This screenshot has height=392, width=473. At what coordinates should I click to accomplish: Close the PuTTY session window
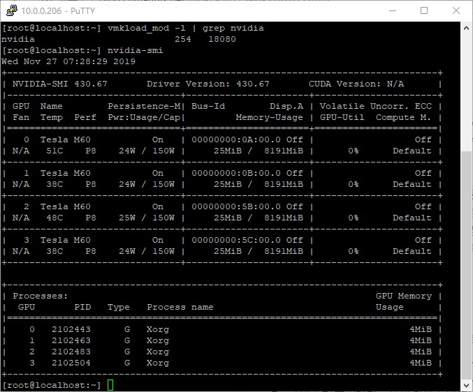pos(456,10)
